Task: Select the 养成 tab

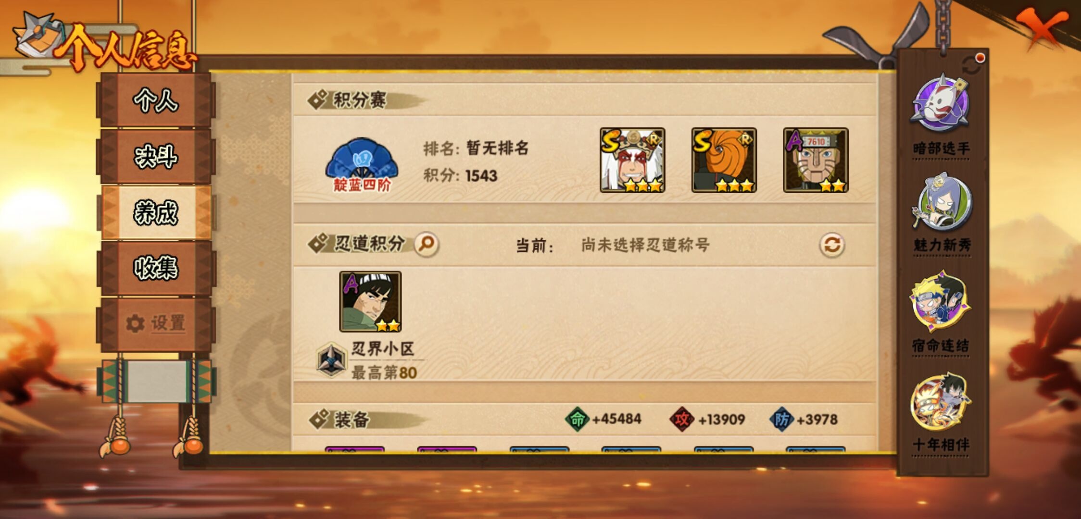Action: point(156,212)
